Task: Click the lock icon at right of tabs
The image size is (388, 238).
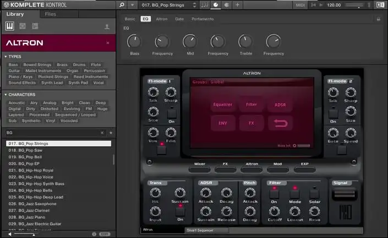Action: click(x=378, y=19)
